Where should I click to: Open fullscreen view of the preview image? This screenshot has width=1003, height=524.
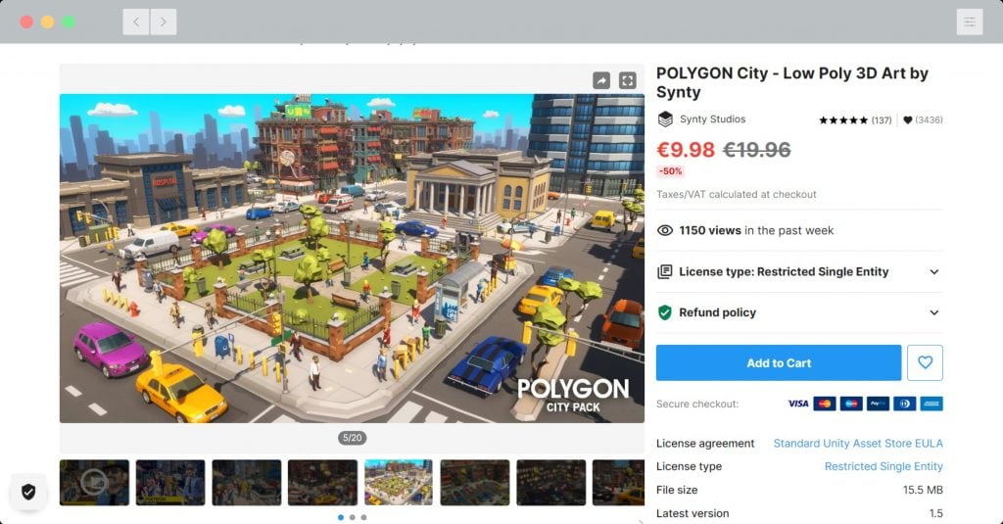[628, 80]
